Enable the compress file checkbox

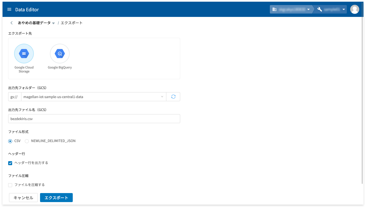click(x=10, y=185)
